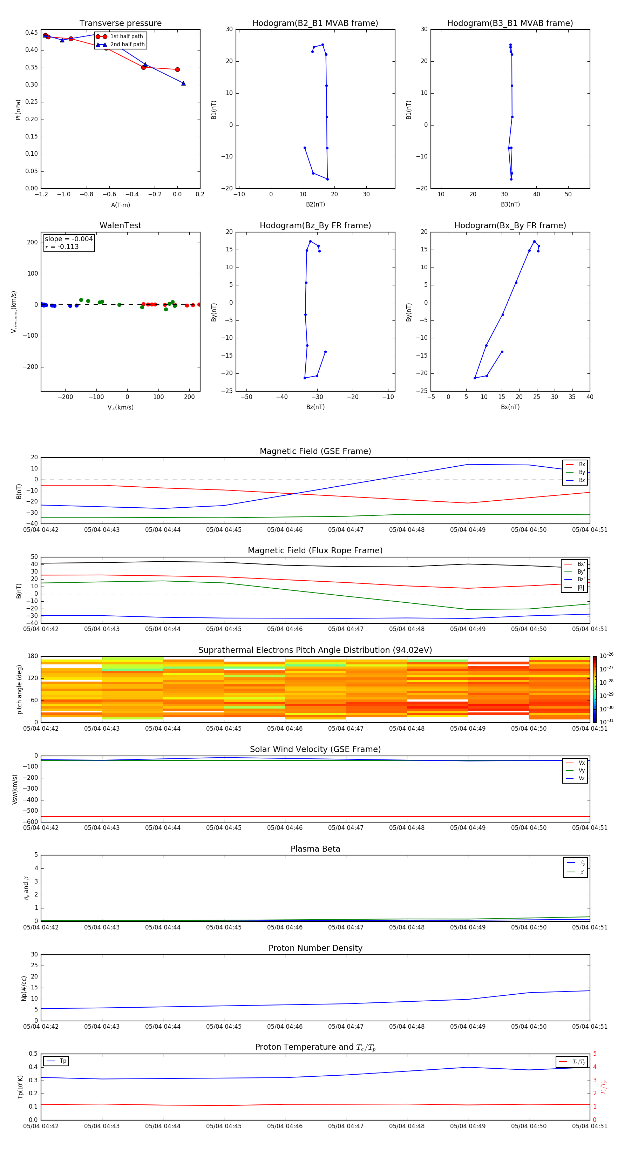Screen dimensions: 631x1157
Task: Select the Bz' legend entry in Flux Rope panel
Action: [x=575, y=580]
